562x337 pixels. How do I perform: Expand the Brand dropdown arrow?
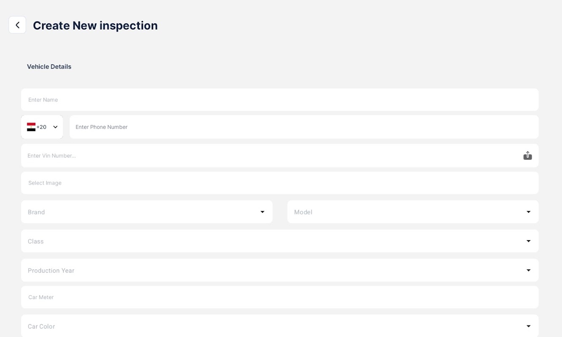pyautogui.click(x=262, y=212)
